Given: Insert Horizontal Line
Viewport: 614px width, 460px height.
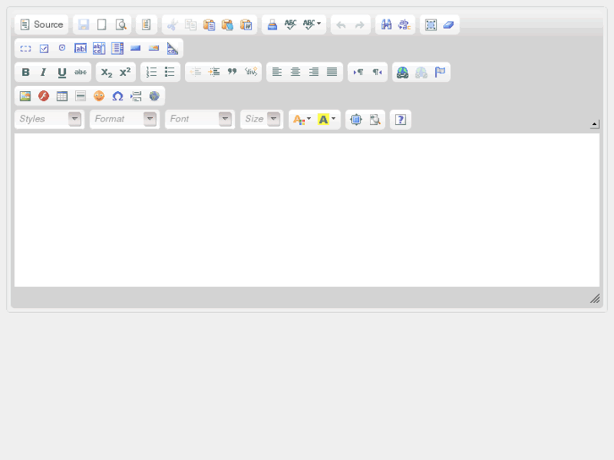Looking at the screenshot, I should (x=81, y=96).
